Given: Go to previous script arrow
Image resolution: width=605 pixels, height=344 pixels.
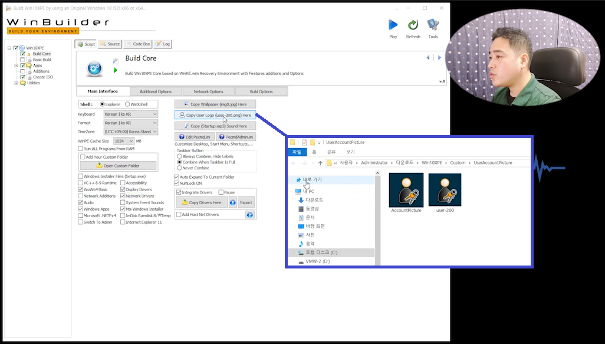Looking at the screenshot, I should coord(428,57).
